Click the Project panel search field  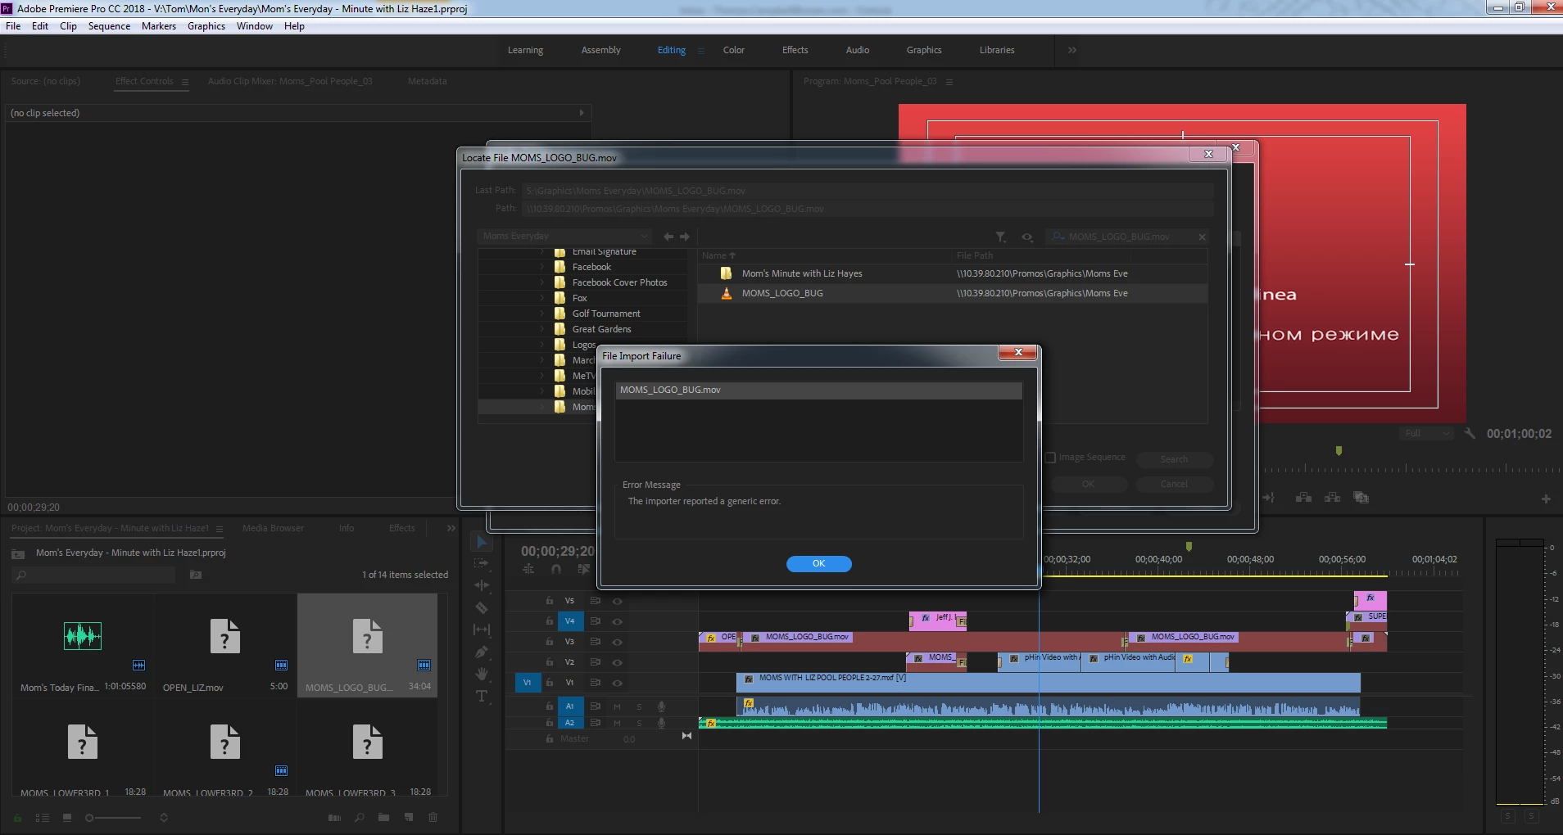tap(95, 575)
